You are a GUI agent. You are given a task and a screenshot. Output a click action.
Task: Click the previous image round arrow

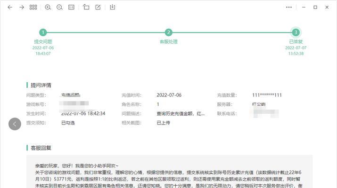tap(15, 124)
